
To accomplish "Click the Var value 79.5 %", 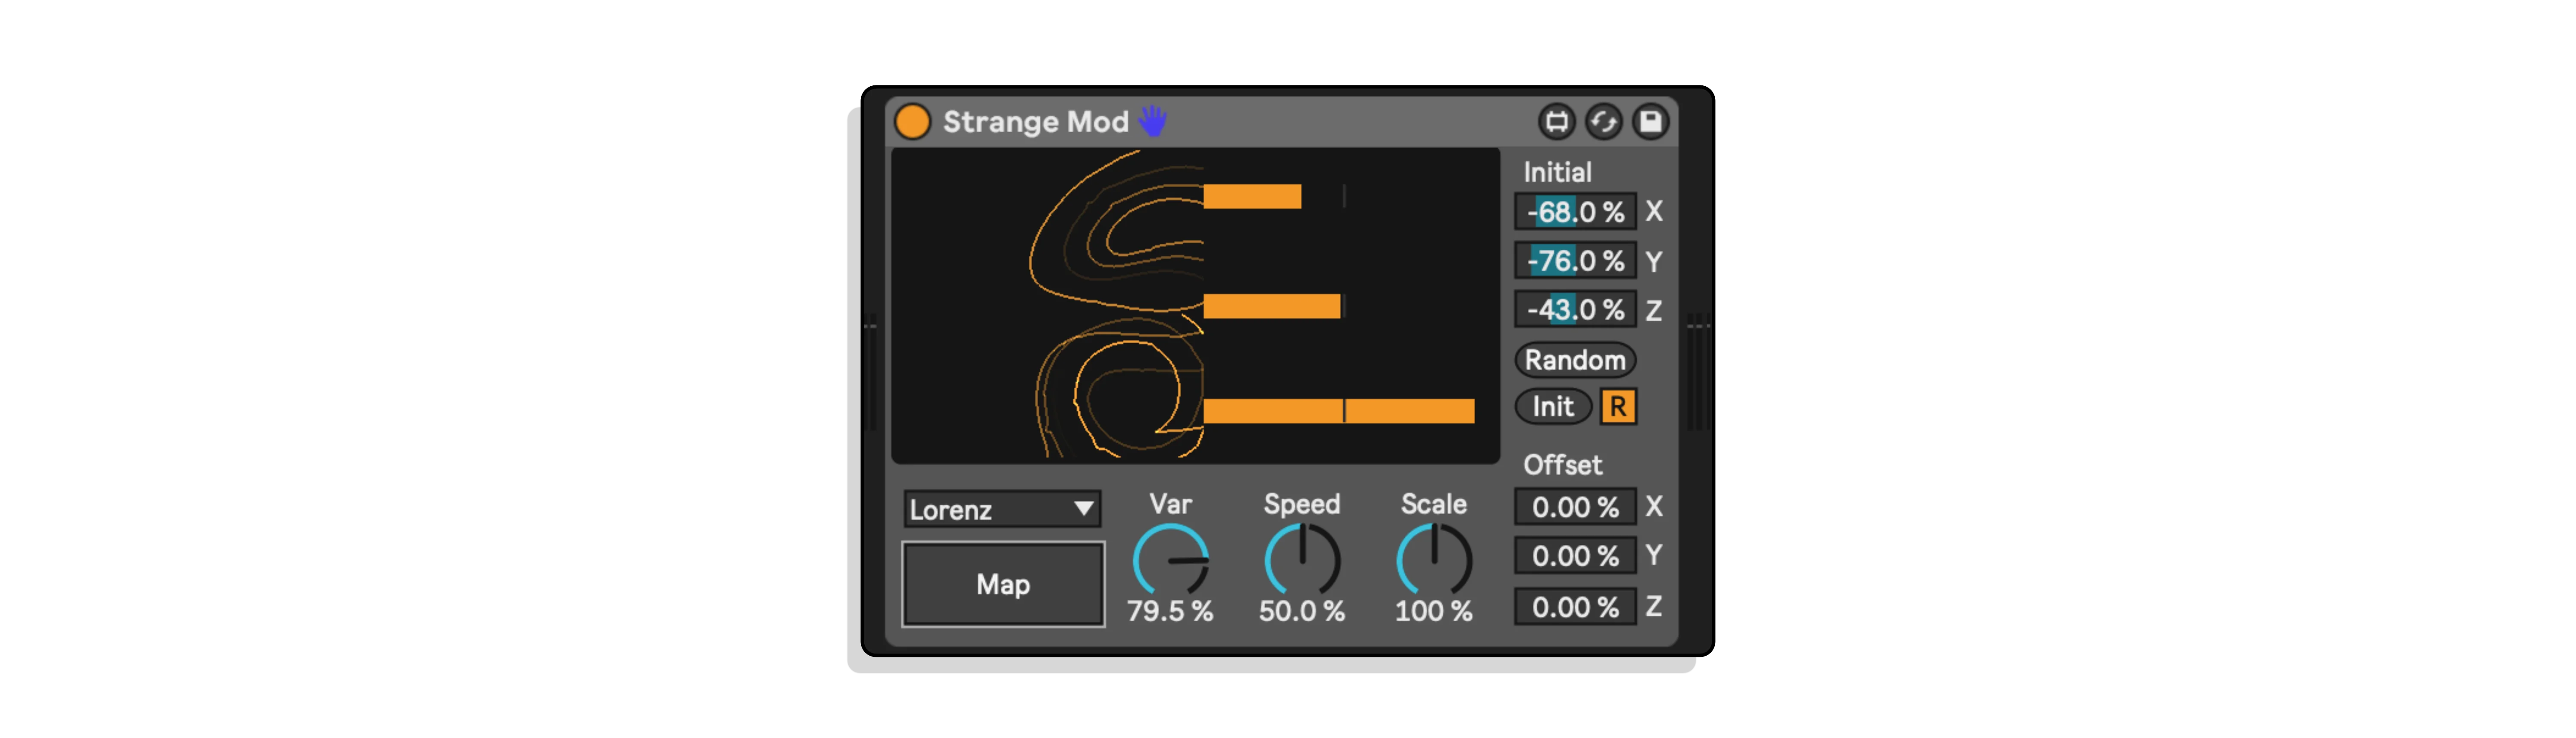I will point(1170,611).
